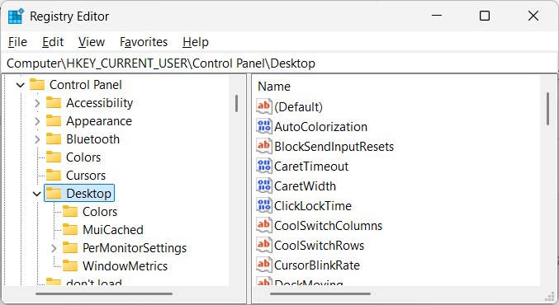Screen dimensions: 559x305
Task: Expand the Accessibility key
Action: click(x=37, y=103)
